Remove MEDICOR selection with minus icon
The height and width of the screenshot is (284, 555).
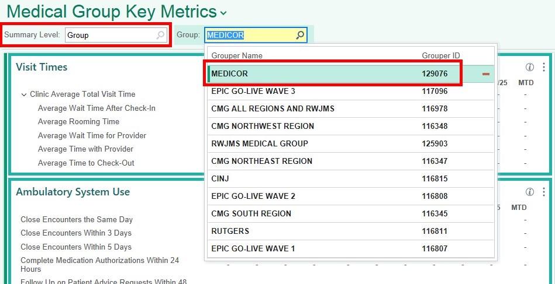pos(485,74)
